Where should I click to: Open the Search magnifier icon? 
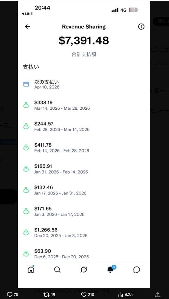coord(57,270)
